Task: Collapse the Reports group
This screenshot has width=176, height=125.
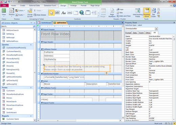Action: coord(31,116)
